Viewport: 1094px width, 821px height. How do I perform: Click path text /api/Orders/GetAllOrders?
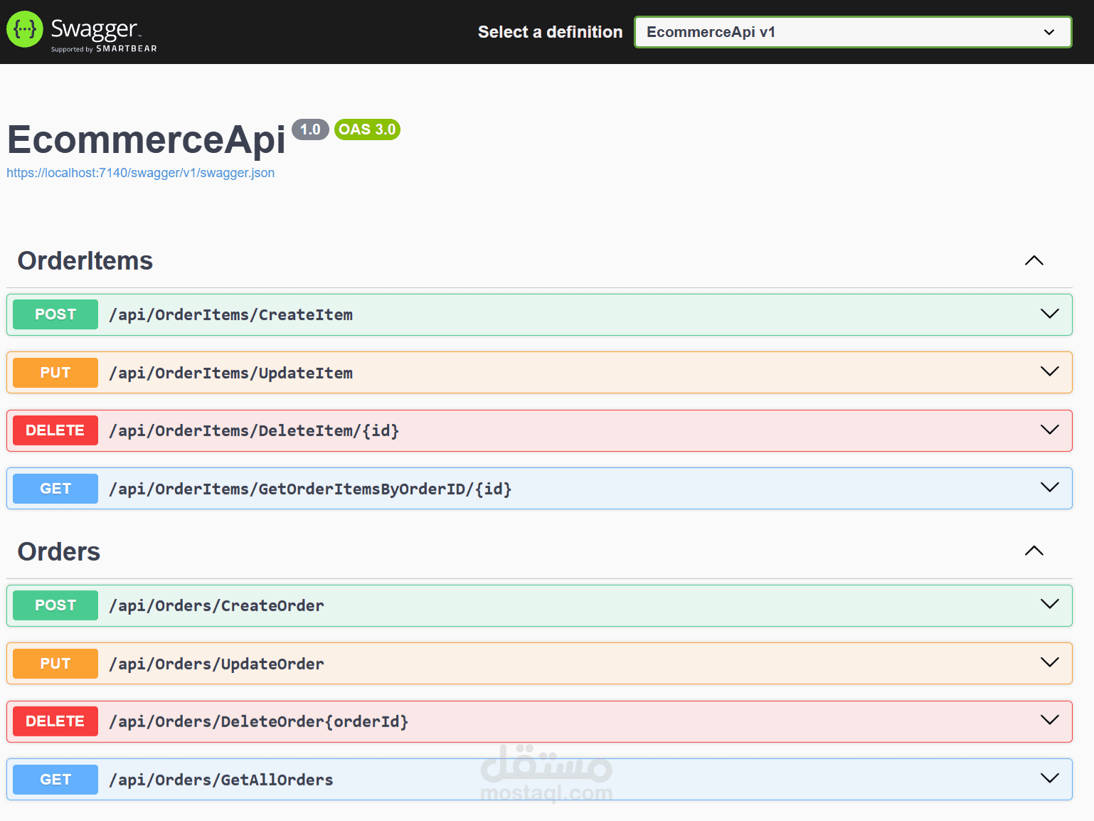(x=221, y=780)
